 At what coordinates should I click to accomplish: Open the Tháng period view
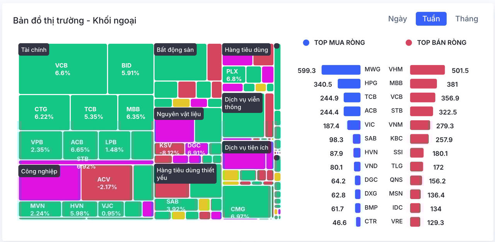[x=466, y=19]
